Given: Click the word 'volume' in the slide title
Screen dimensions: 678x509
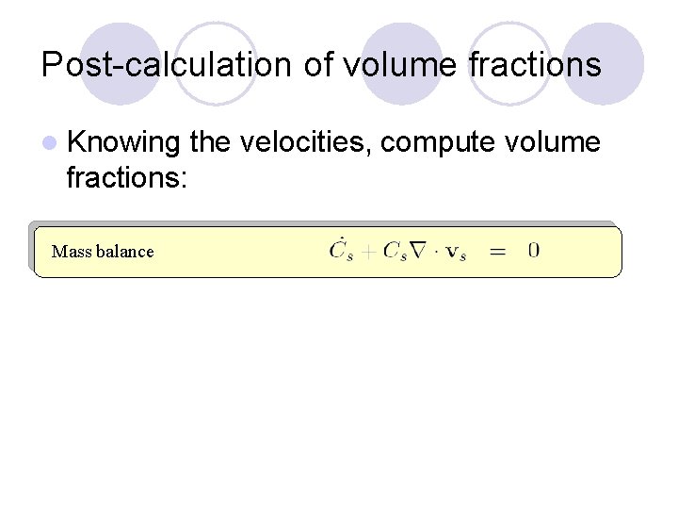Looking at the screenshot, I should click(399, 64).
